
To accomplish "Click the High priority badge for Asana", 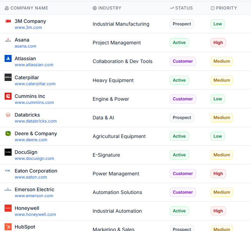I will [x=218, y=43].
